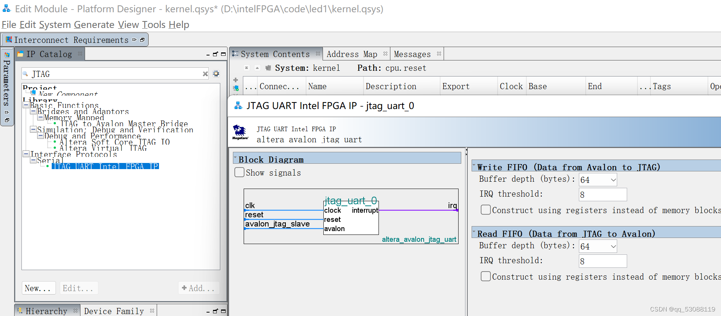Close the IP Catalog tab
The width and height of the screenshot is (721, 316).
80,54
